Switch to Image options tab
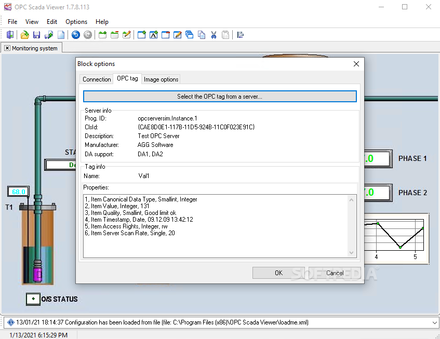The image size is (440, 339). pos(161,79)
